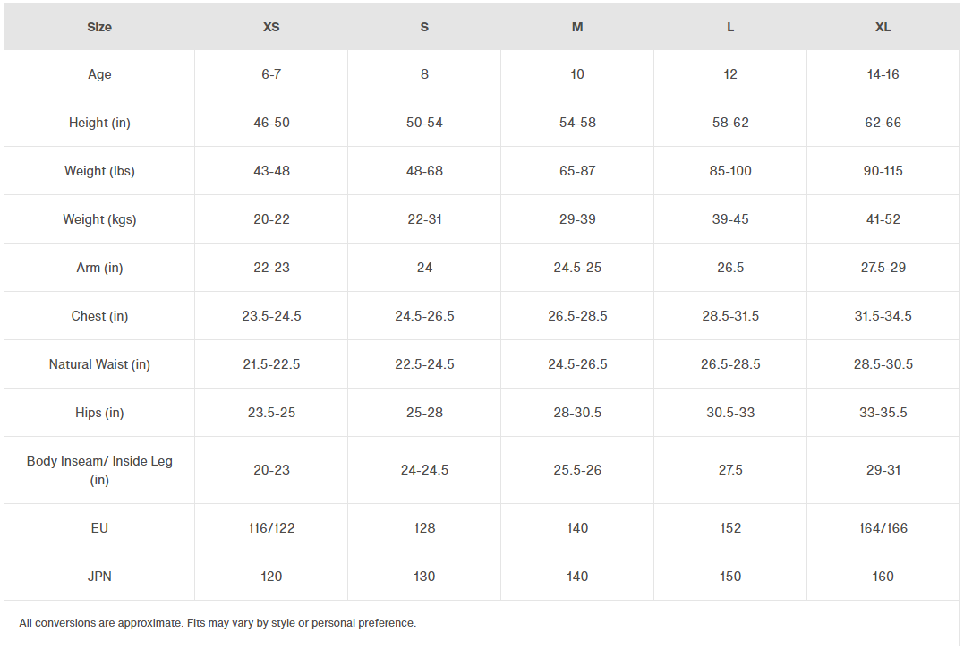Viewport: 964px width, 650px height.
Task: Click the Weight (lbs) row label
Action: pyautogui.click(x=99, y=171)
